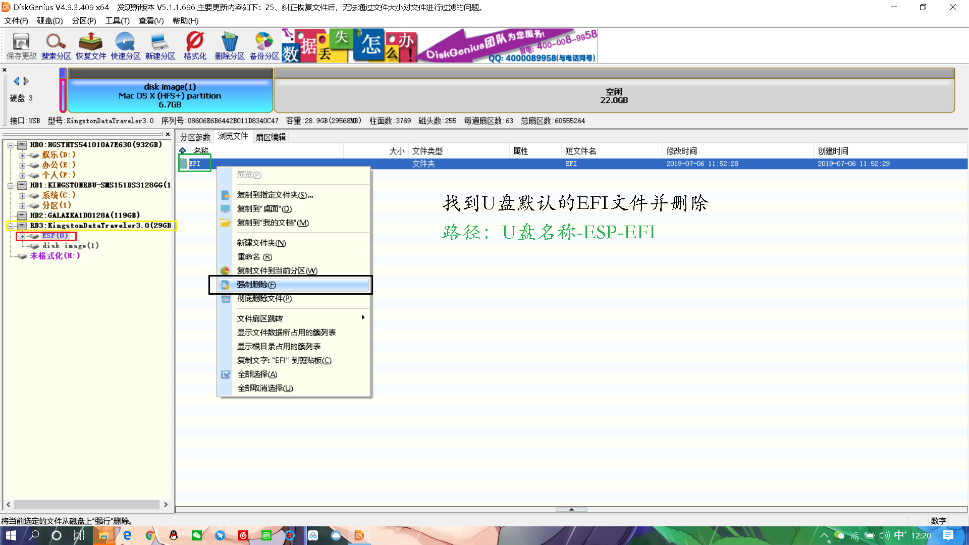Viewport: 969px width, 545px height.
Task: Select disk image(1) in the disk tree
Action: [70, 246]
